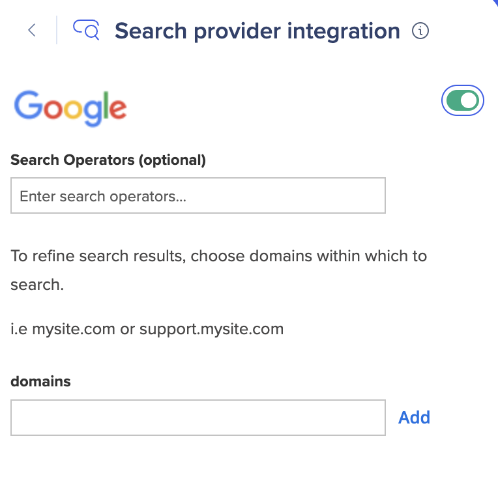Go back using the left chevron arrow

pyautogui.click(x=32, y=30)
